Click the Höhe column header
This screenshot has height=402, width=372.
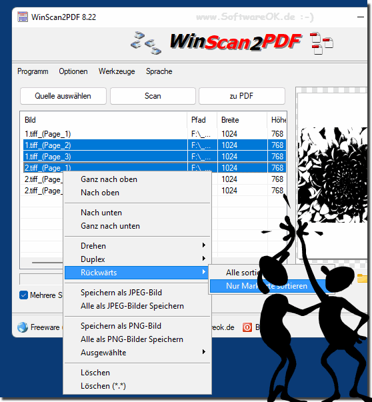tap(277, 120)
